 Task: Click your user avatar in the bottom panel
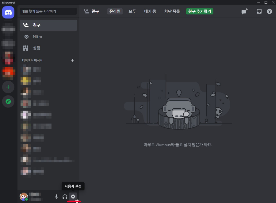click(24, 197)
